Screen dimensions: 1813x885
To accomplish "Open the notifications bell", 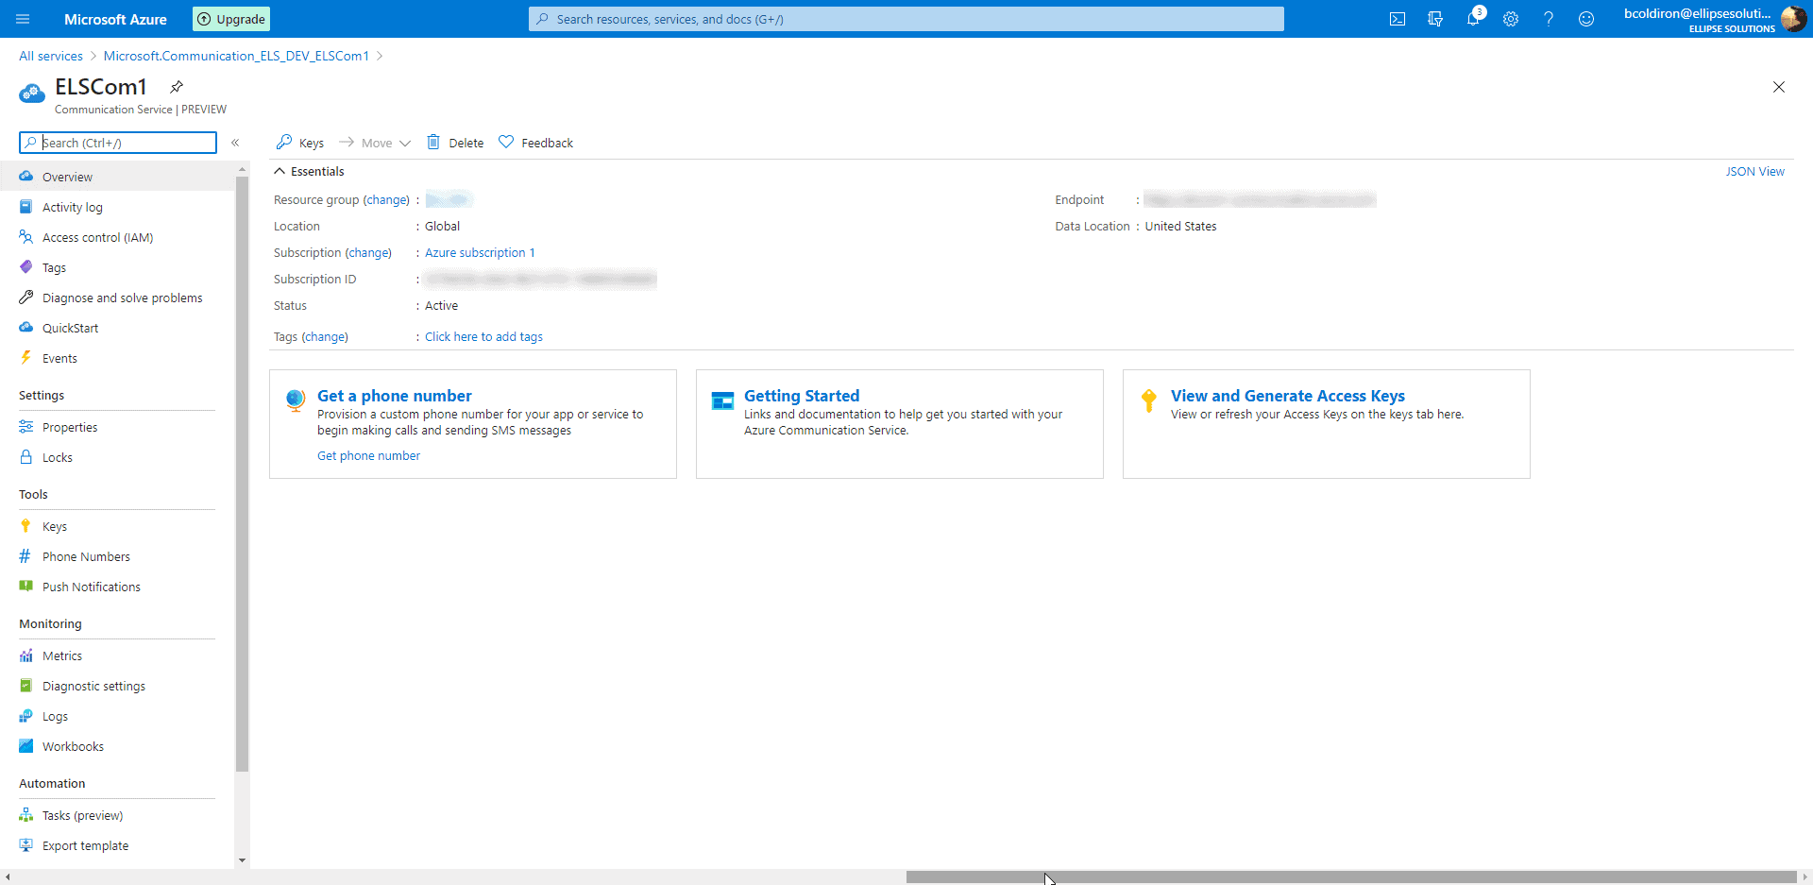I will (1473, 19).
